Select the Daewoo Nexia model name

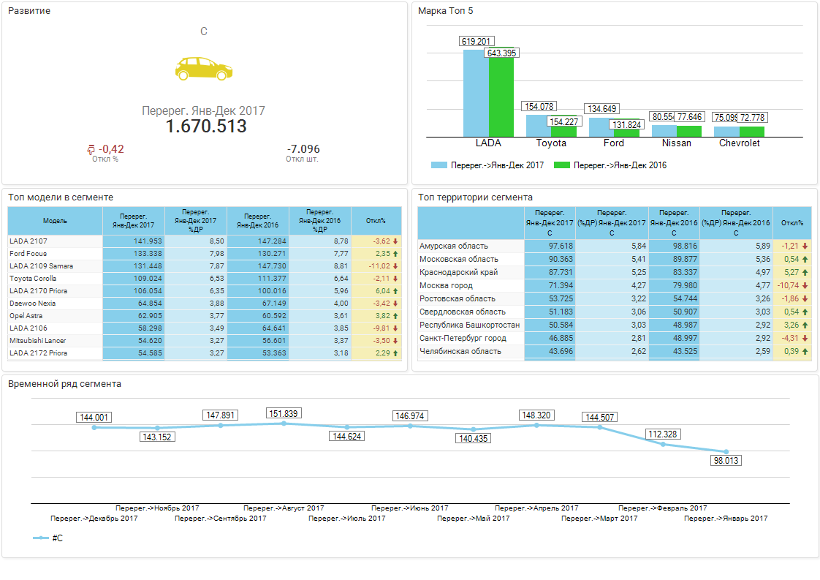(32, 304)
